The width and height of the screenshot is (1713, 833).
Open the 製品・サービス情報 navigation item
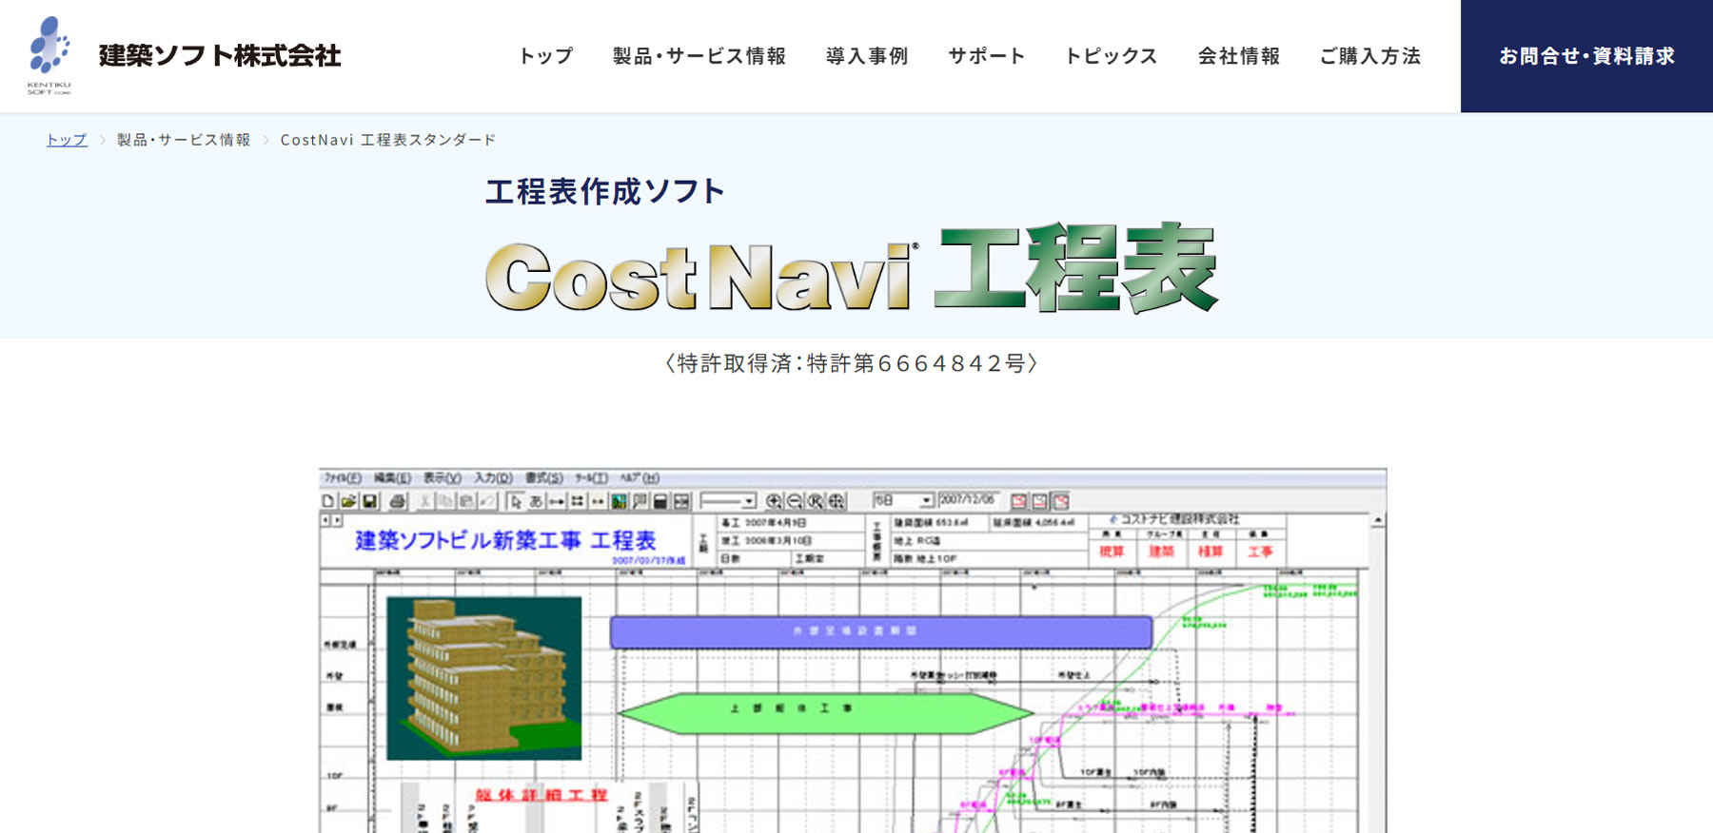coord(699,56)
